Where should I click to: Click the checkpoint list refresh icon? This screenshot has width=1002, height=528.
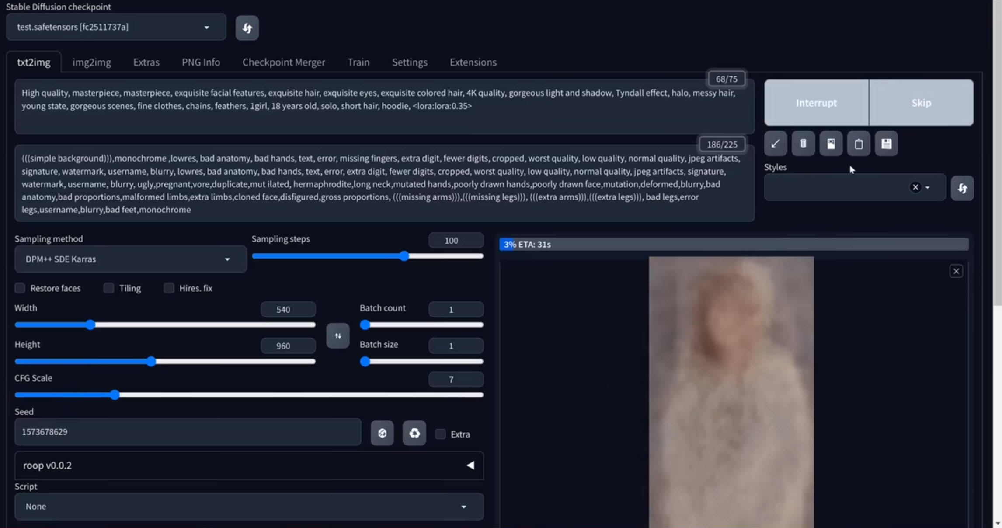tap(247, 28)
